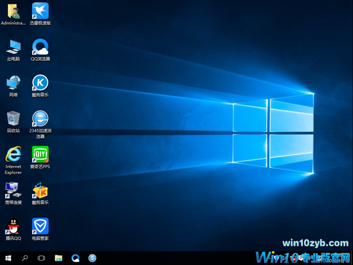The height and width of the screenshot is (265, 353).
Task: Open 电脑管家 (PC Manager) shortcut
Action: pyautogui.click(x=40, y=226)
